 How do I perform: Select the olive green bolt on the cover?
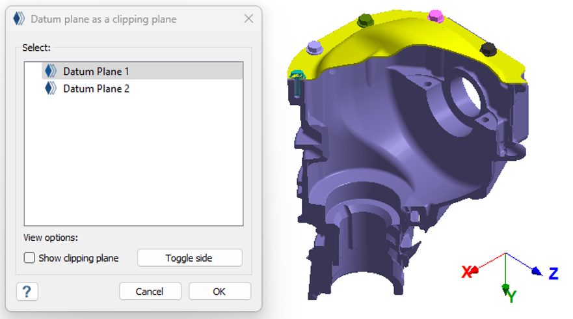coord(367,21)
